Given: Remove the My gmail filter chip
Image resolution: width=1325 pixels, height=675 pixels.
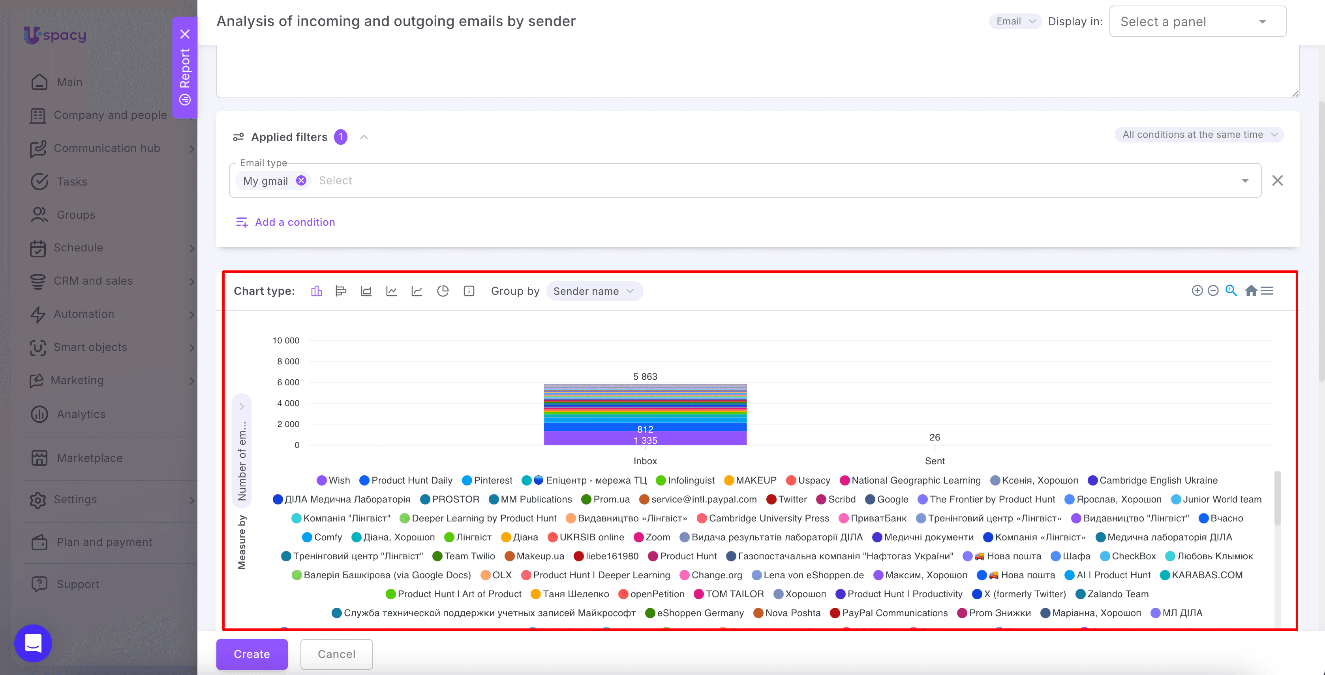Looking at the screenshot, I should tap(301, 180).
